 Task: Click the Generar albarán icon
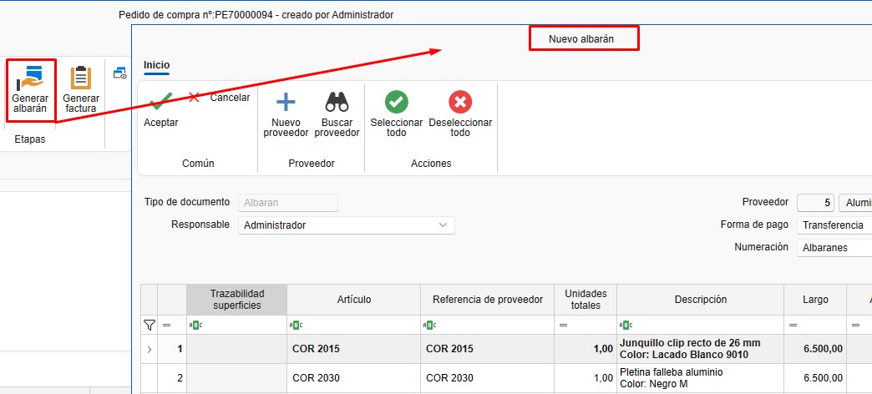(30, 78)
